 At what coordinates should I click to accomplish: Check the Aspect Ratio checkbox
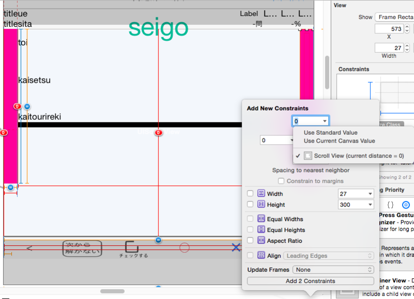[250, 240]
